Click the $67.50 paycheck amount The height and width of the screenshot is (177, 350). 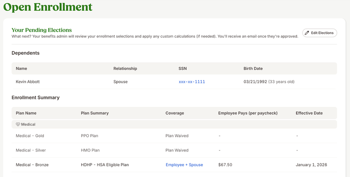225,165
